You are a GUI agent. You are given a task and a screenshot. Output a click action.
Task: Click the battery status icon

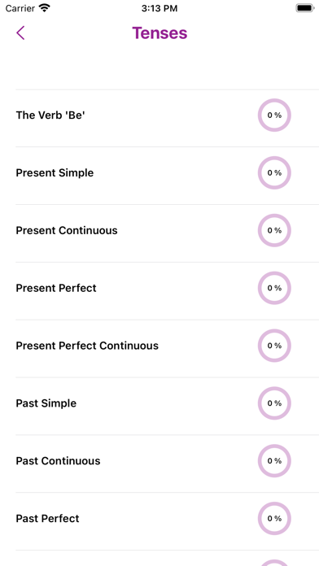tap(305, 8)
